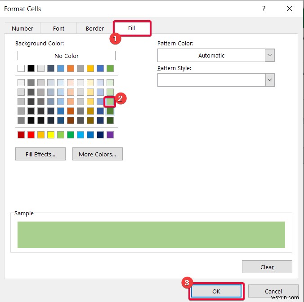The width and height of the screenshot is (304, 302).
Task: Click the green Sample preview area
Action: (151, 234)
